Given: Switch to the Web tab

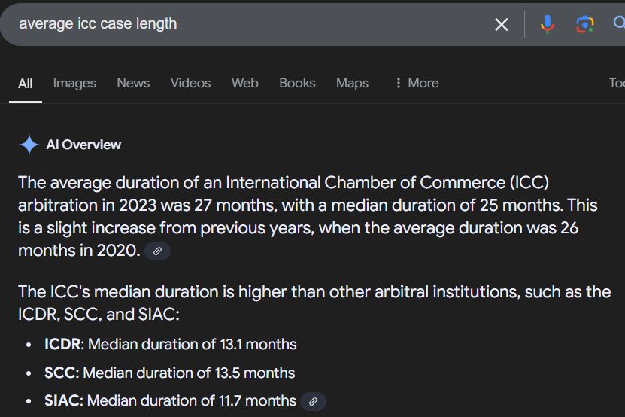Looking at the screenshot, I should coord(244,83).
